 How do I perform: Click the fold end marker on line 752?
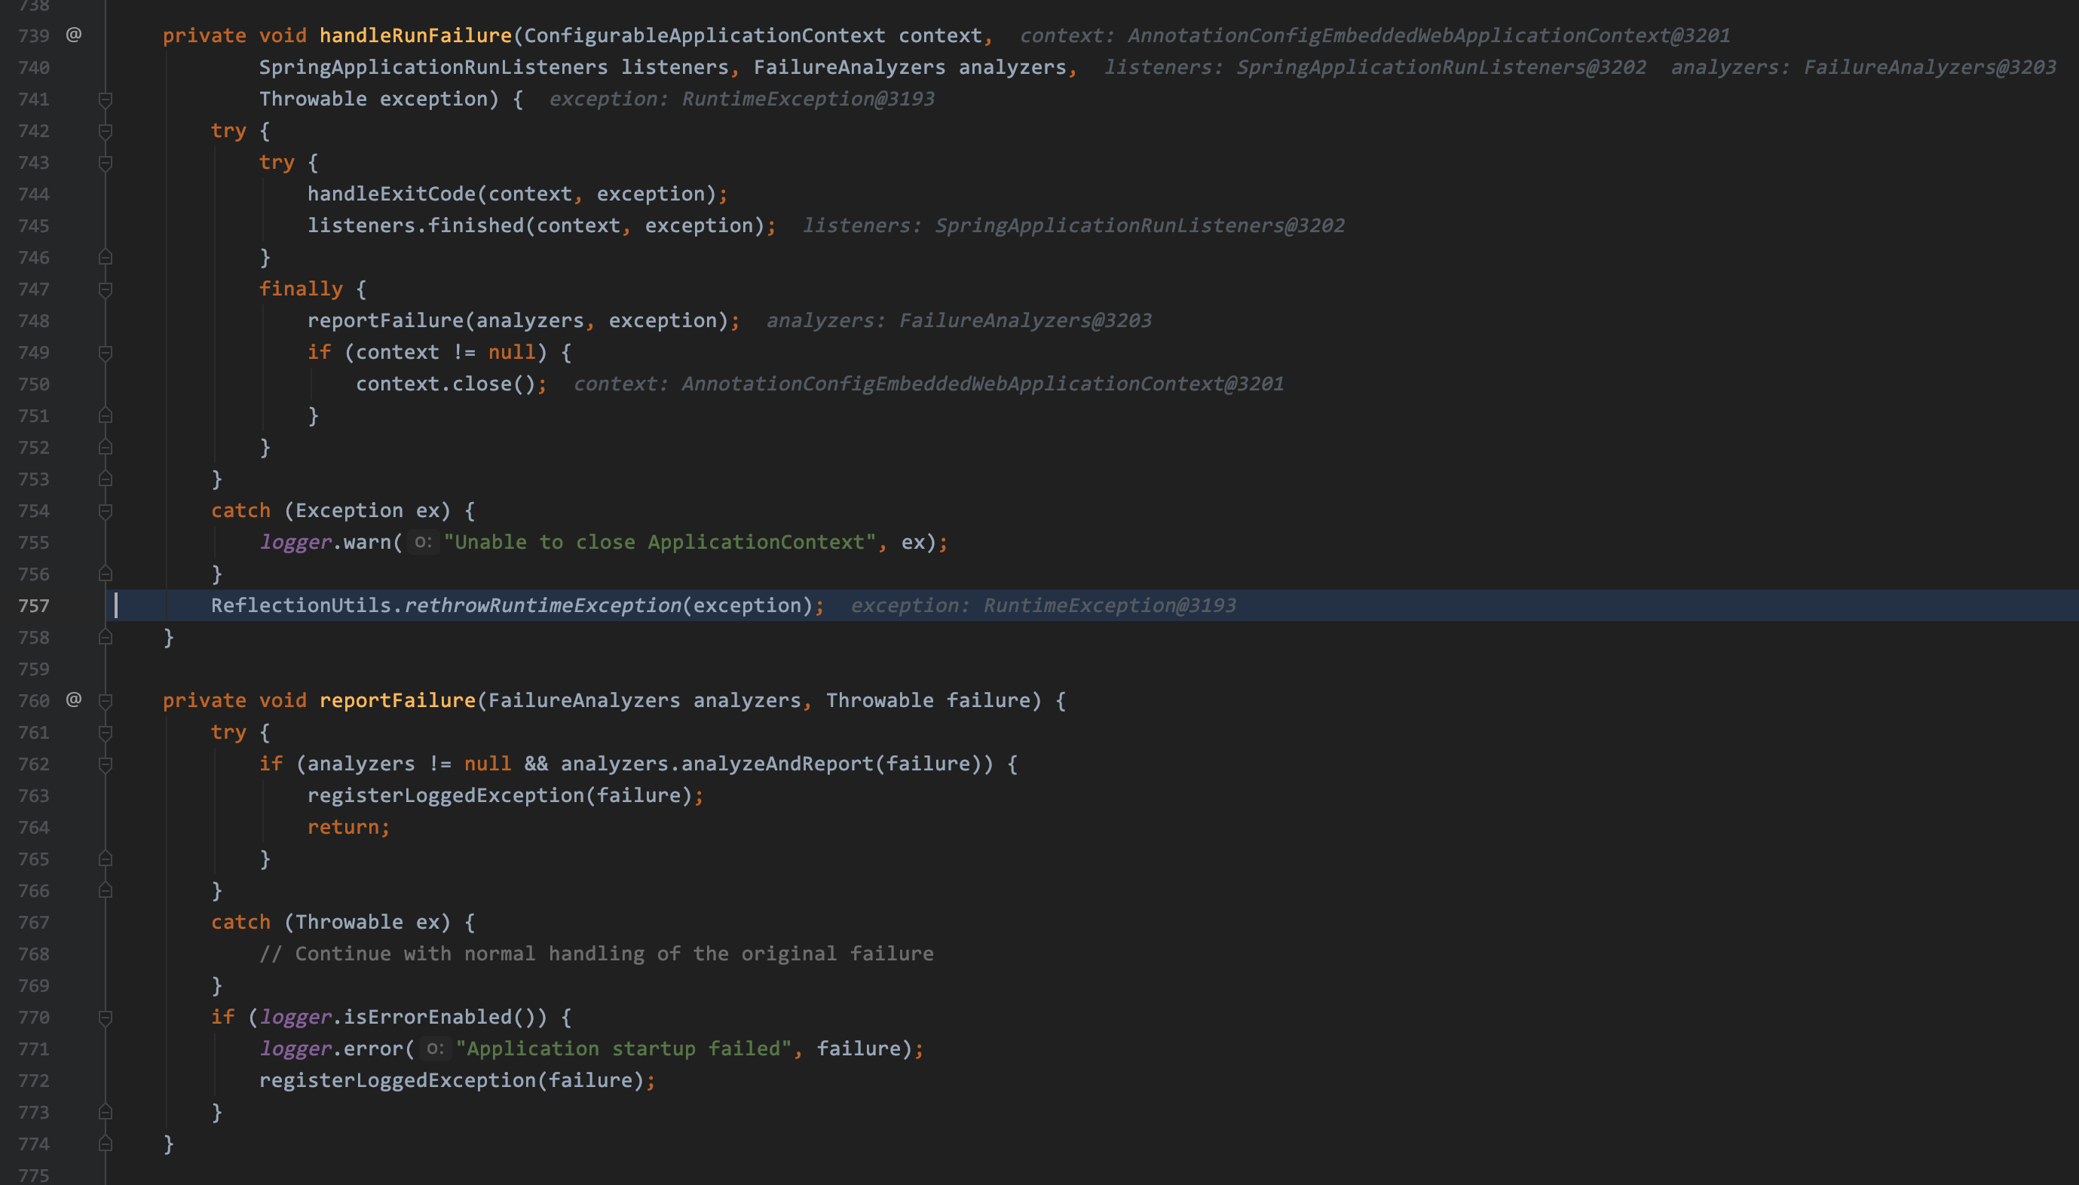(105, 448)
